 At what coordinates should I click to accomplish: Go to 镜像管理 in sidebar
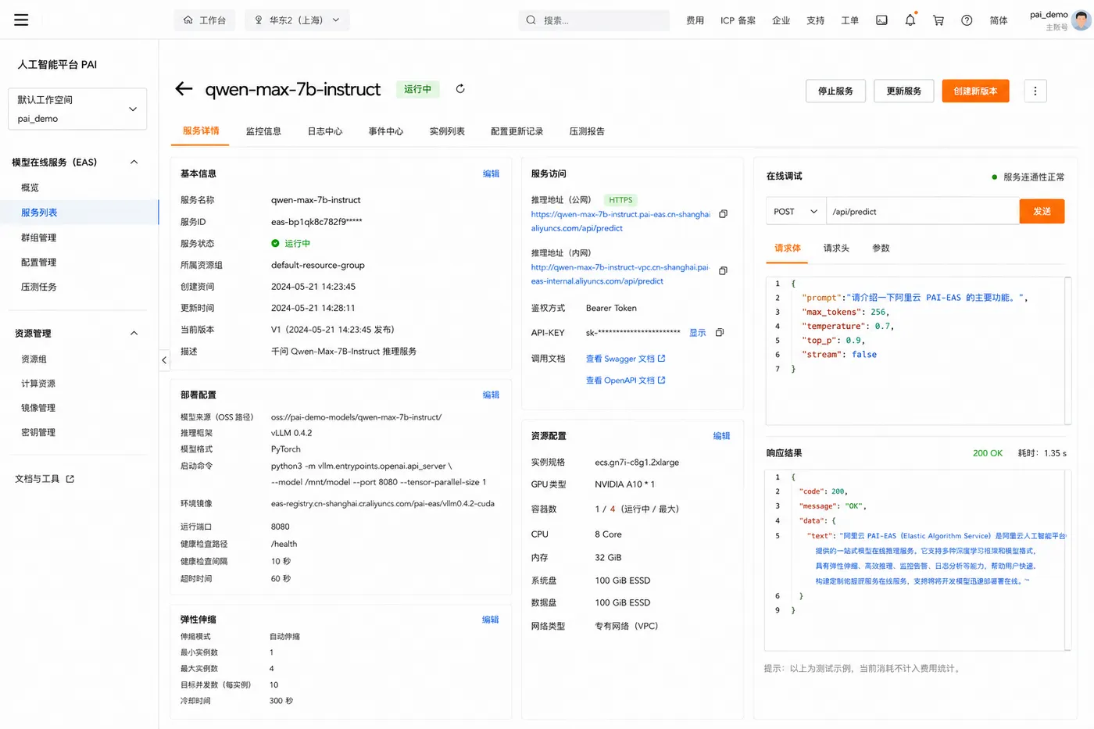click(x=38, y=408)
